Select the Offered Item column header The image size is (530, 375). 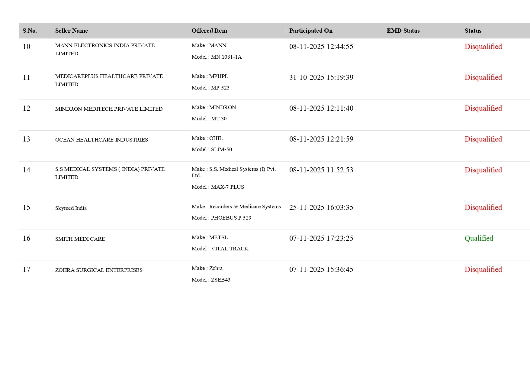(209, 31)
